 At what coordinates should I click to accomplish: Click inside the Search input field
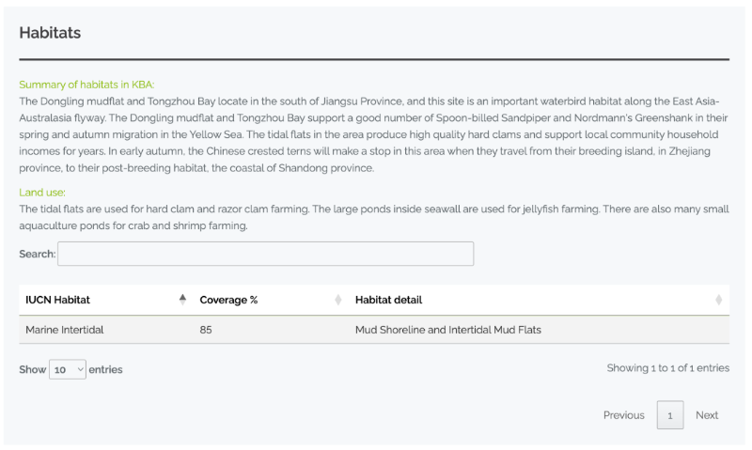click(x=266, y=254)
